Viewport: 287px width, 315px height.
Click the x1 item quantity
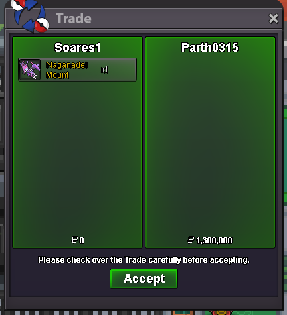[x=104, y=70]
